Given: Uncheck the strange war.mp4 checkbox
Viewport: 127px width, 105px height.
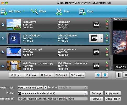Looking at the screenshot, I should click(3, 52).
